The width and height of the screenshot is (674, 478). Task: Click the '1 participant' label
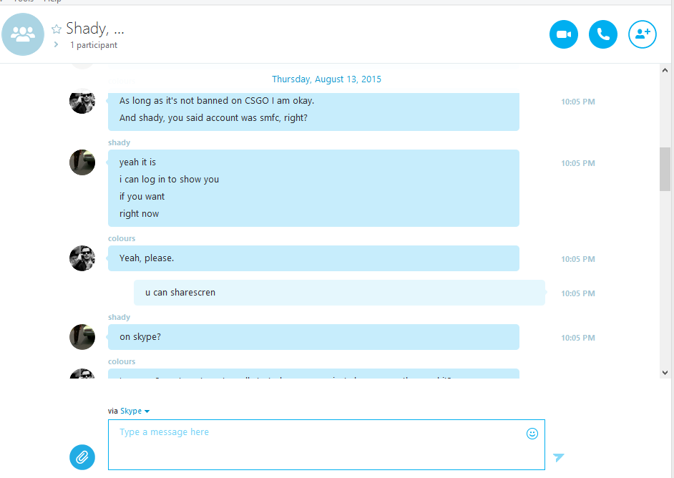(x=94, y=44)
